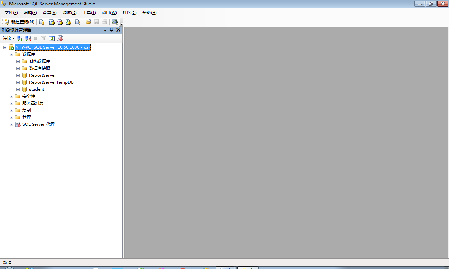Click the Print icon in toolbar
Screen dimensions: 449x269
(105, 22)
